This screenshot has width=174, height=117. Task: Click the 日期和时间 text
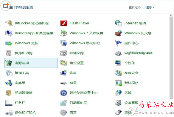click(78, 103)
